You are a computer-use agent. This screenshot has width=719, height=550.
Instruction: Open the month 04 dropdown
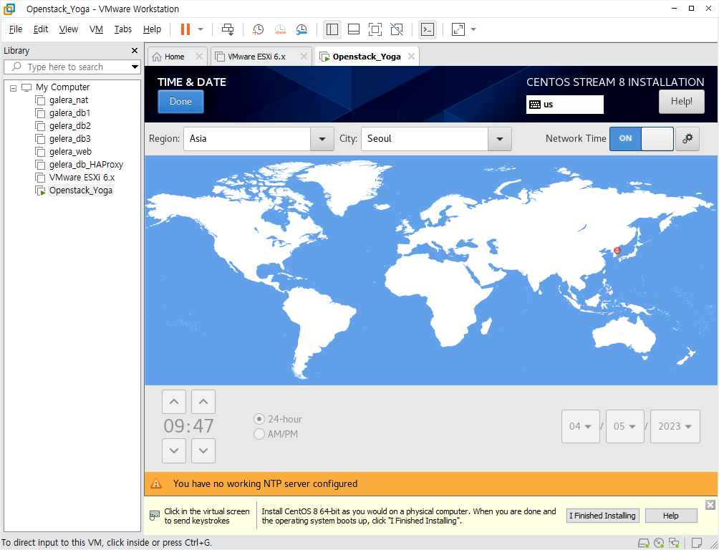[581, 426]
